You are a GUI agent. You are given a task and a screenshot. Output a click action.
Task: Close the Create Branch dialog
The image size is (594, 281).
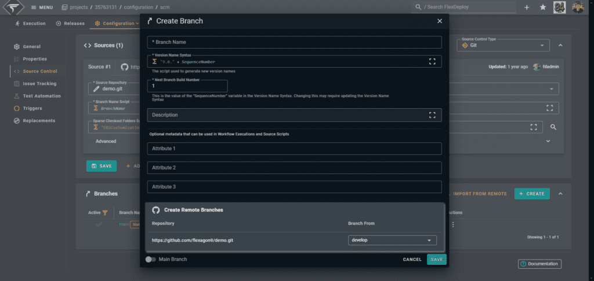(440, 21)
